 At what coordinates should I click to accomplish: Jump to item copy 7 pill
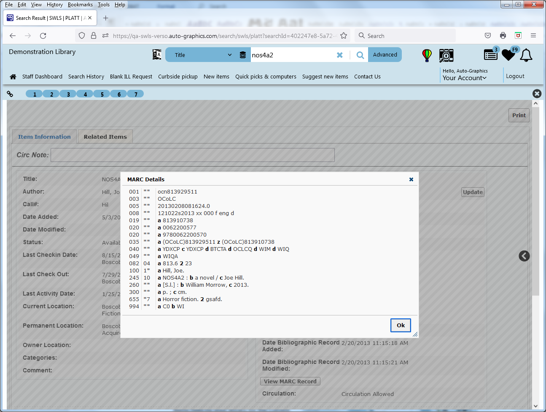point(136,94)
